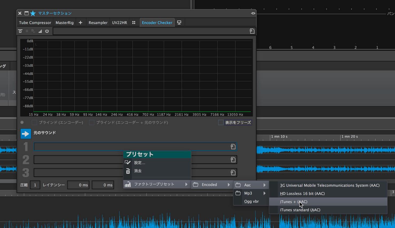Viewport: 395px width, 228px height.
Task: Toggle the plugin power icon
Action: point(47,31)
